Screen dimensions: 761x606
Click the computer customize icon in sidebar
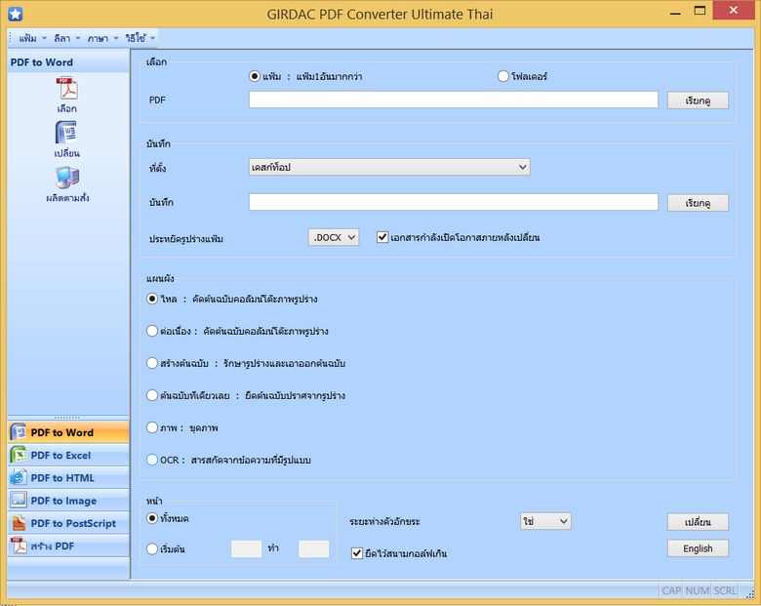click(67, 178)
